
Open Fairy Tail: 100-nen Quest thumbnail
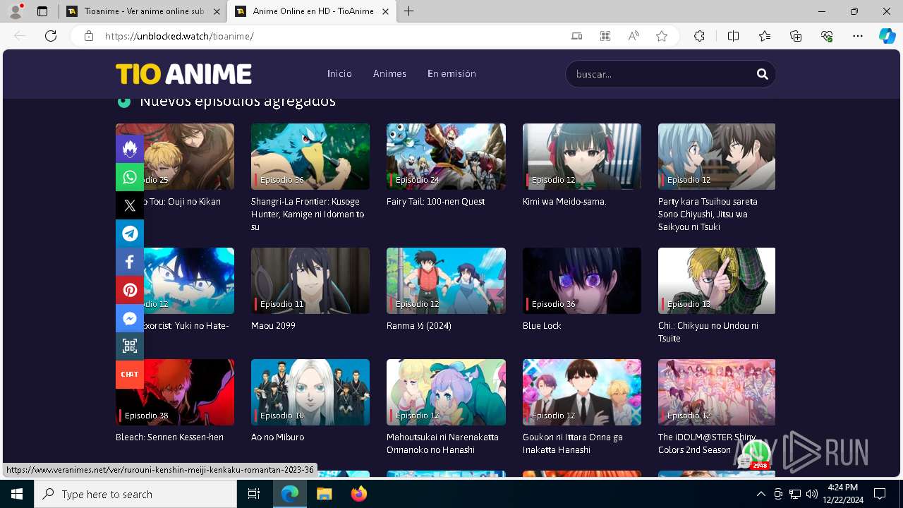(446, 157)
